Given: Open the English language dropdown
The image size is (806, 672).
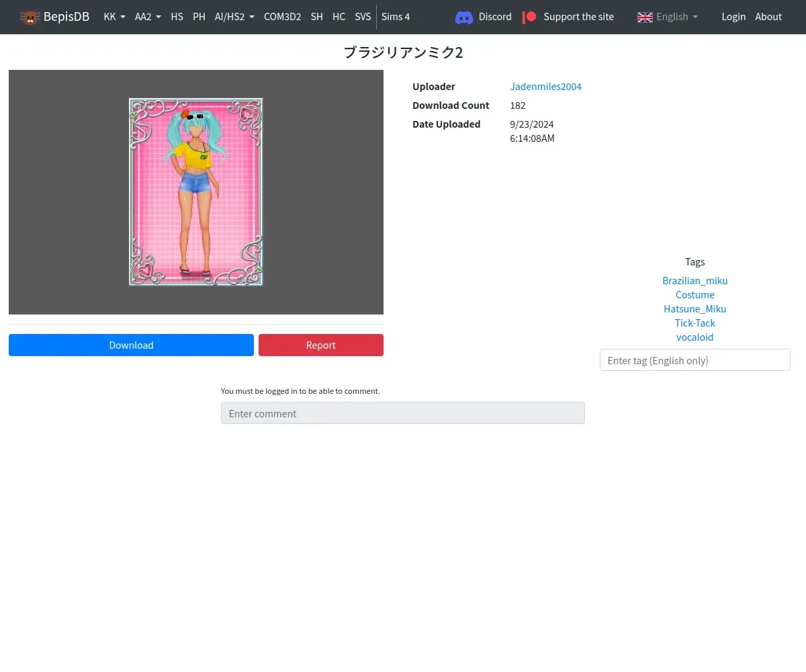Looking at the screenshot, I should [x=676, y=17].
